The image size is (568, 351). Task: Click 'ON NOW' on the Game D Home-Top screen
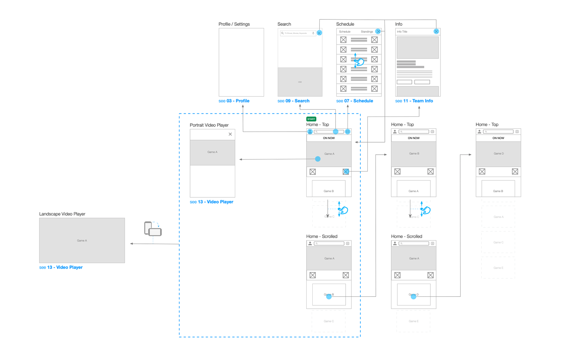(x=498, y=138)
